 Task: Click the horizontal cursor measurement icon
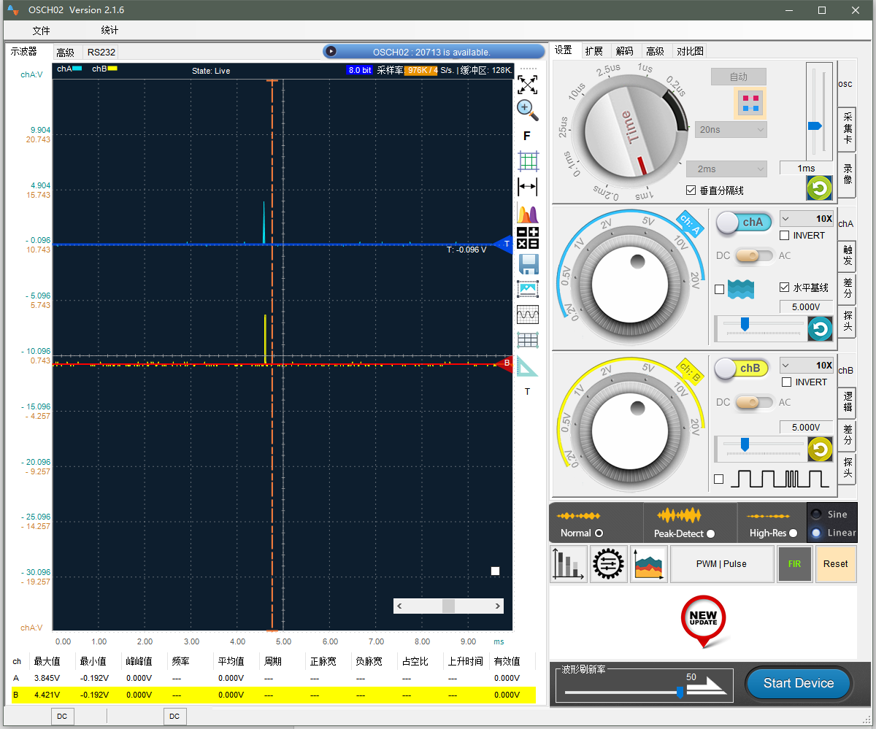pos(527,187)
